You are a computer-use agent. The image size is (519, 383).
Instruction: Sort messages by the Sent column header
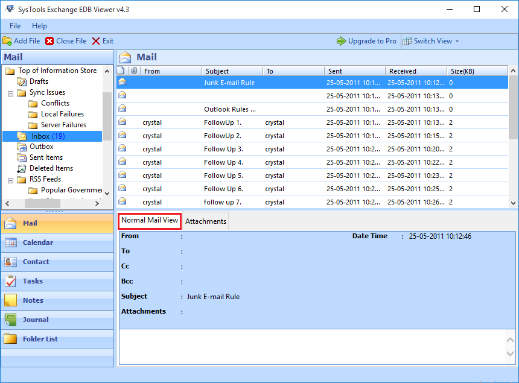(x=355, y=71)
